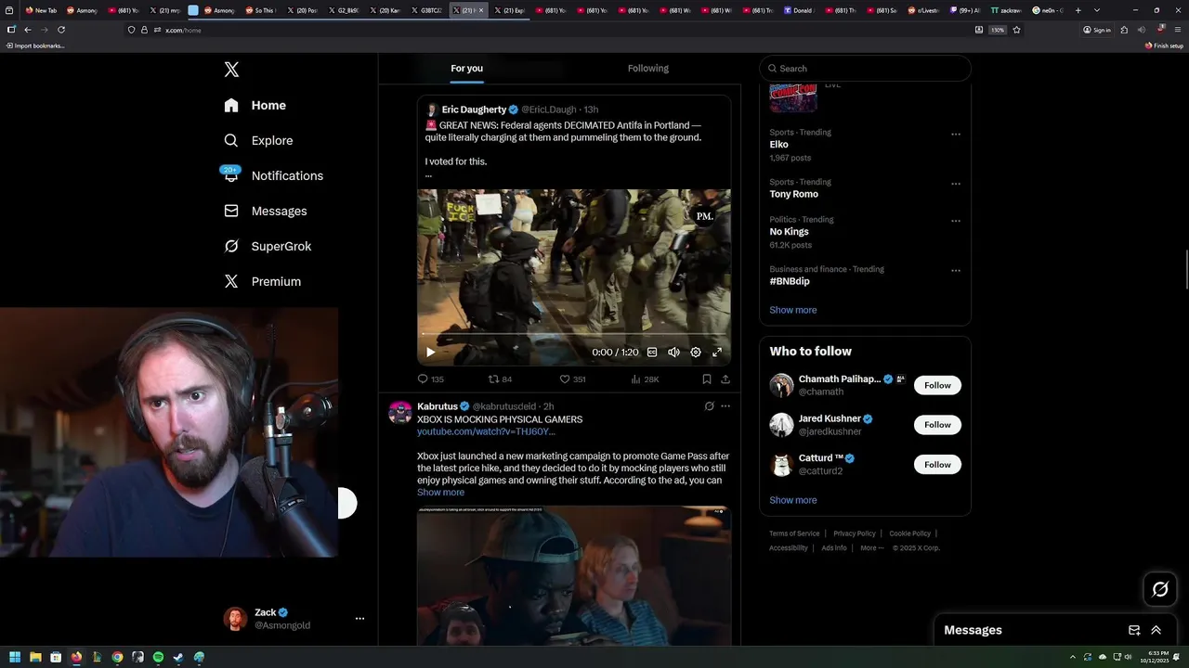Toggle captions on the video player
This screenshot has height=668, width=1189.
[652, 353]
